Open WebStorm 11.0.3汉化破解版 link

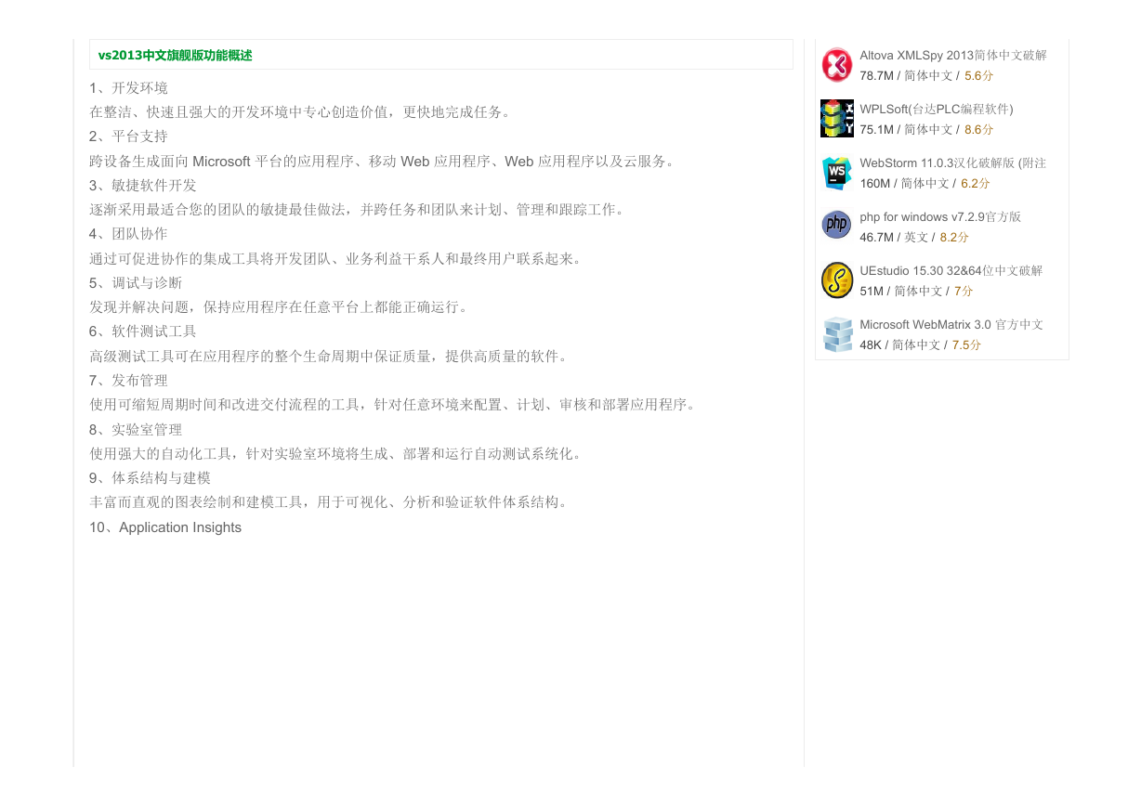coord(953,163)
